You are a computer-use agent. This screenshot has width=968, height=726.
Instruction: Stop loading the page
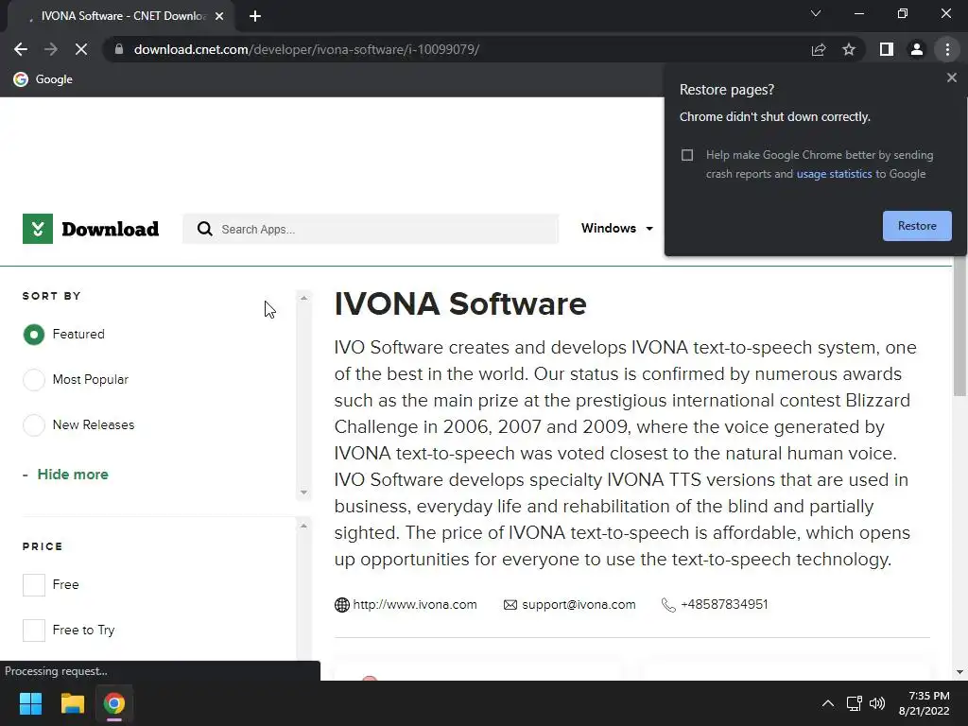pos(81,49)
